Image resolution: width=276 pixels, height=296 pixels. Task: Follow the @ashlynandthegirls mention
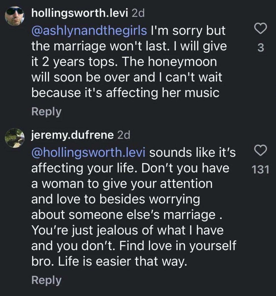[89, 30]
